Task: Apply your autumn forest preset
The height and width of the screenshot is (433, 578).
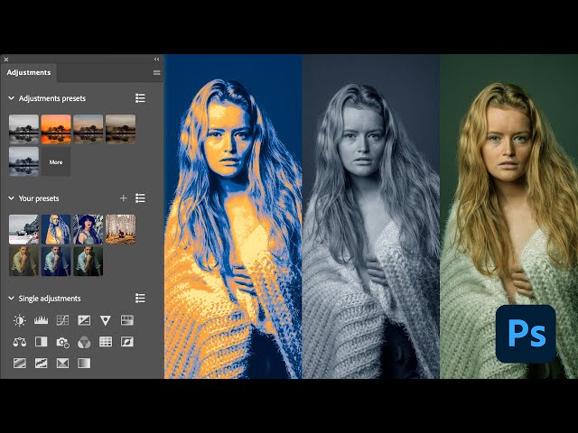Action: (120, 229)
